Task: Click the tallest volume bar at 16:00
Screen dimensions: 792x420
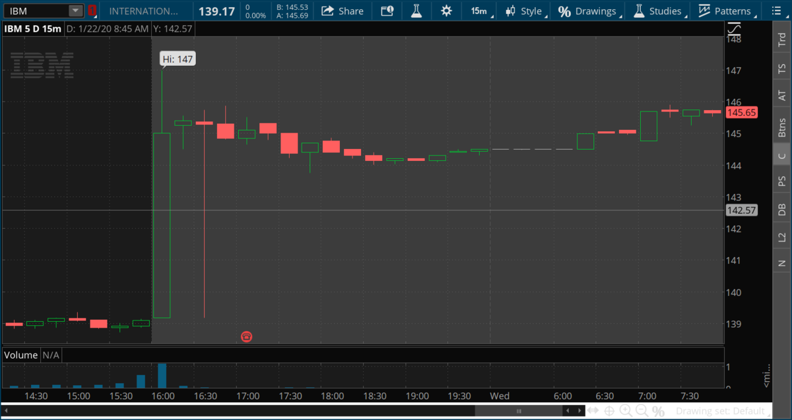Action: [162, 375]
